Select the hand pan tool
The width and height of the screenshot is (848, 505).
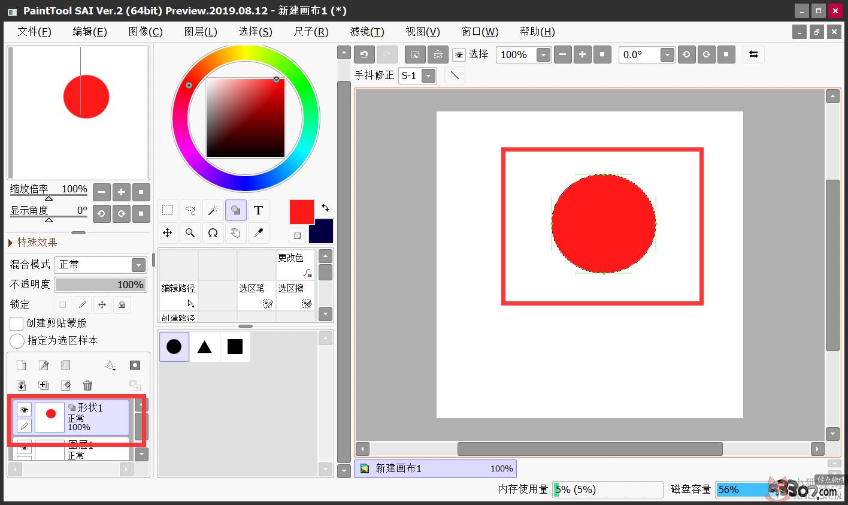point(236,233)
